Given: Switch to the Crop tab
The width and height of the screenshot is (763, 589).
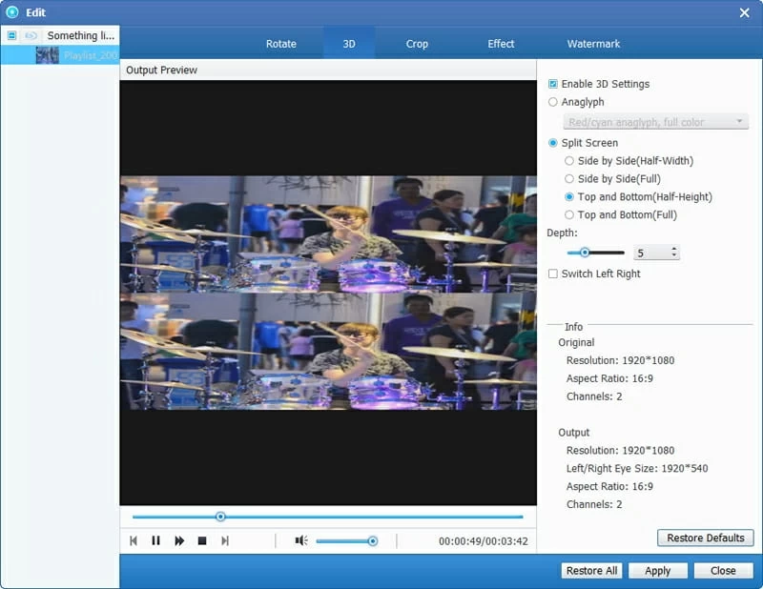Looking at the screenshot, I should click(417, 44).
